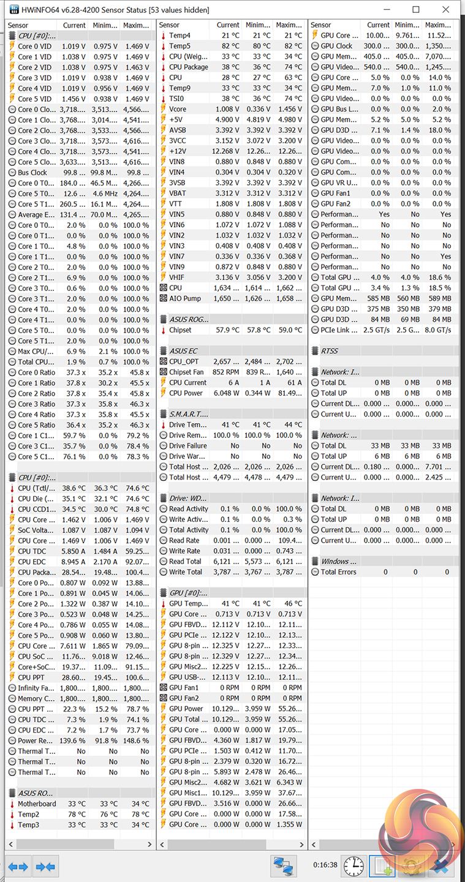Click the fan icon beside CPU_OPT
This screenshot has width=465, height=882.
[164, 361]
